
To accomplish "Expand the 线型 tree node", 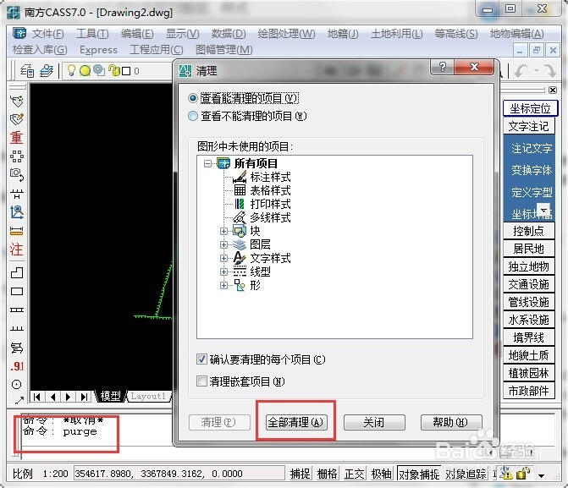I will pyautogui.click(x=223, y=271).
